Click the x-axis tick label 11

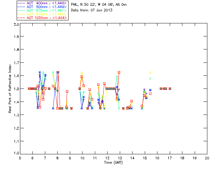tap(95, 158)
